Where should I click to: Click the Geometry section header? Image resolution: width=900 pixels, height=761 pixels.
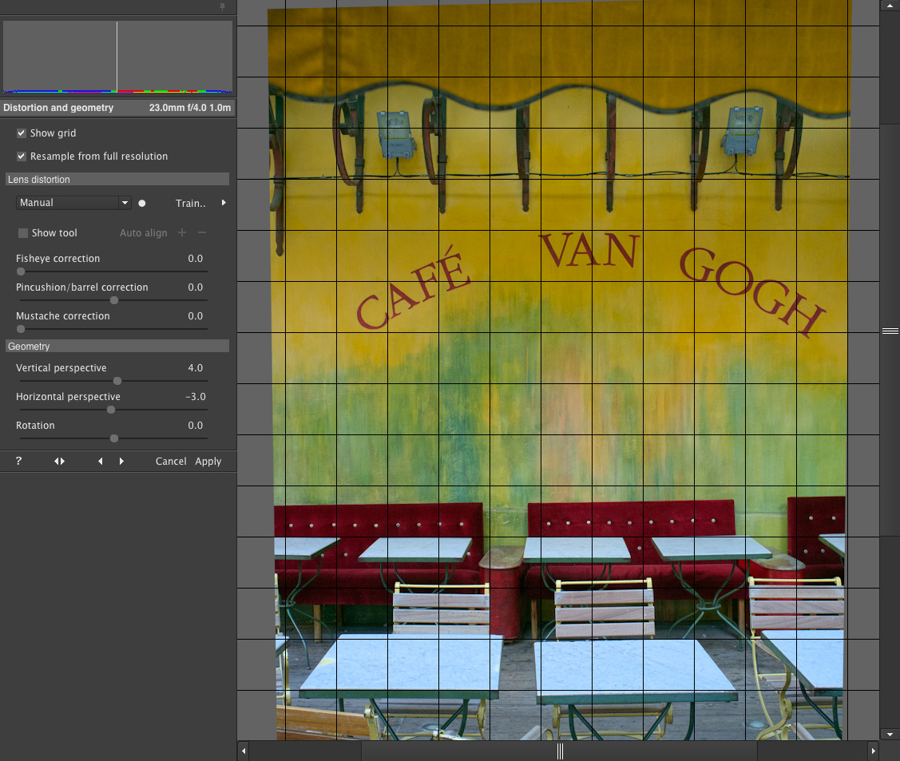tap(117, 346)
